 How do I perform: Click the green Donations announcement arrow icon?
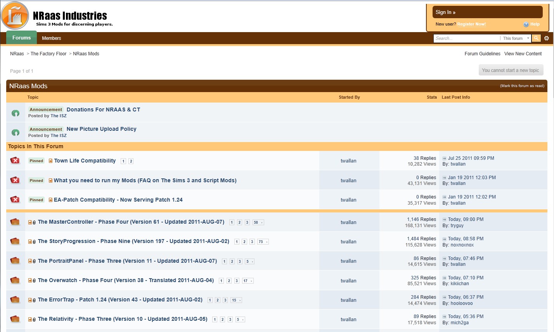coord(16,113)
